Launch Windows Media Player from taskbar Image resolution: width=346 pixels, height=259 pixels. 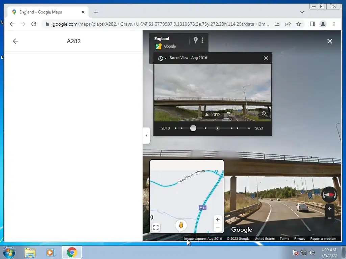(x=50, y=252)
